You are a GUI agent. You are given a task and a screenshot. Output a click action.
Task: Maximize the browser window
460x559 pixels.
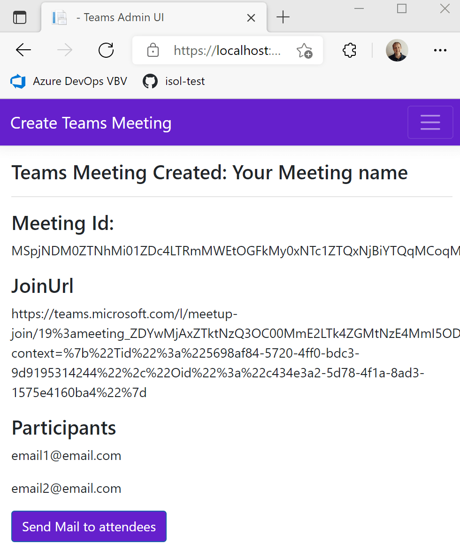(402, 8)
